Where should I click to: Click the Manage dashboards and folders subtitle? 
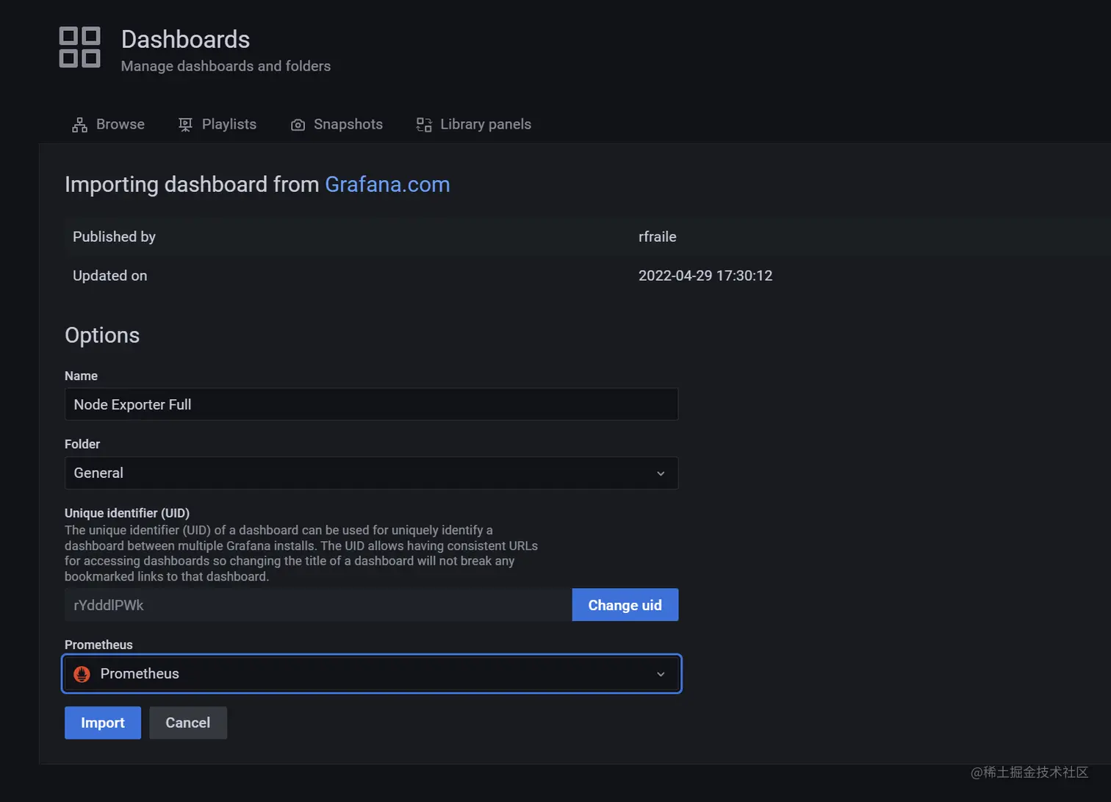pyautogui.click(x=226, y=66)
